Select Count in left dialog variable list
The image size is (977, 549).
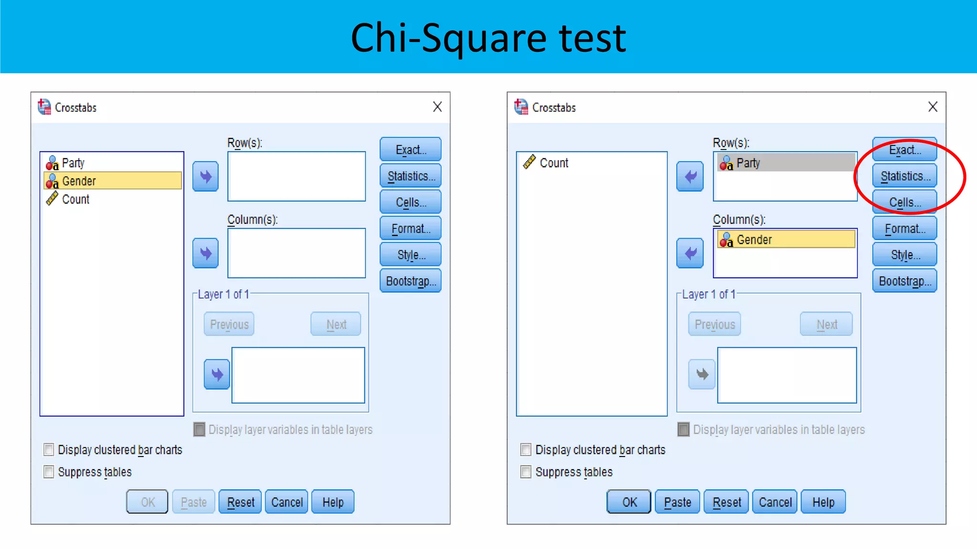[113, 199]
